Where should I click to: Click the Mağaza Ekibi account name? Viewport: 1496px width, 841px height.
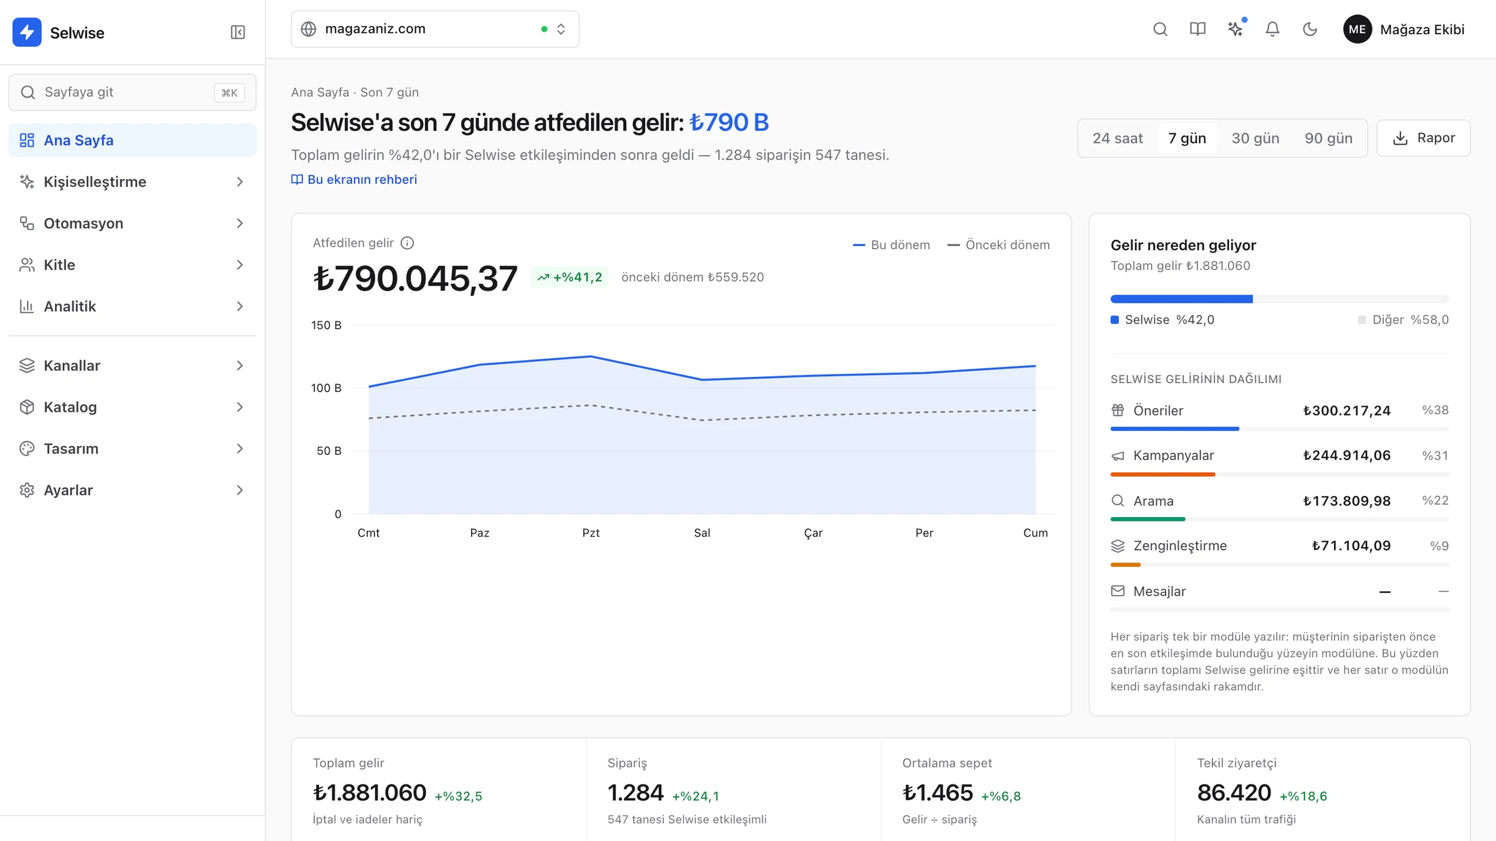(1422, 29)
